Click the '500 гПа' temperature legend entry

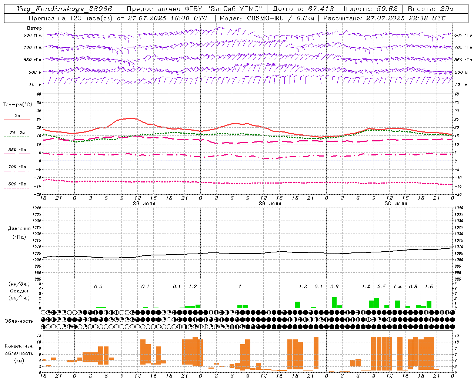pyautogui.click(x=17, y=184)
